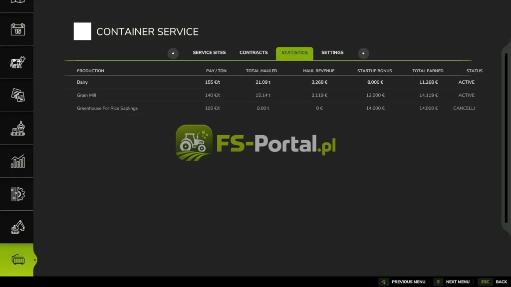
Task: Select the container service sidebar icon
Action: [17, 260]
